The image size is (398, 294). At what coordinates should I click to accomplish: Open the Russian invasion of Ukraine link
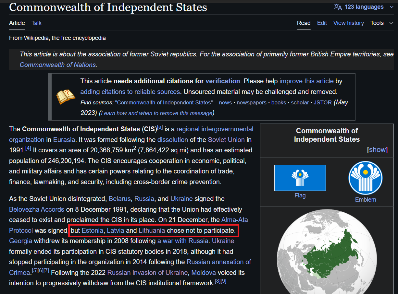coord(147,273)
